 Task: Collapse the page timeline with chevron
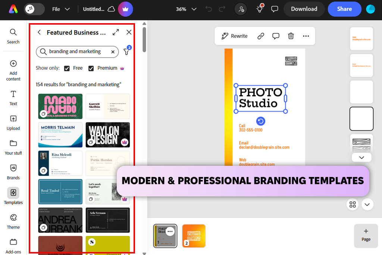[367, 204]
